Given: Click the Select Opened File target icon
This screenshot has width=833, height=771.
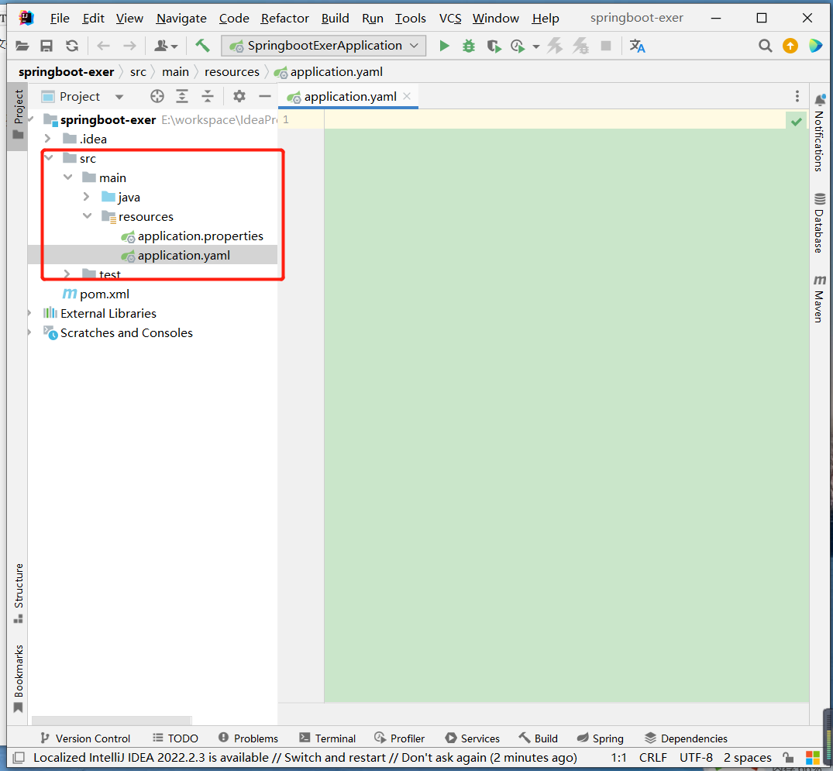Looking at the screenshot, I should click(157, 96).
